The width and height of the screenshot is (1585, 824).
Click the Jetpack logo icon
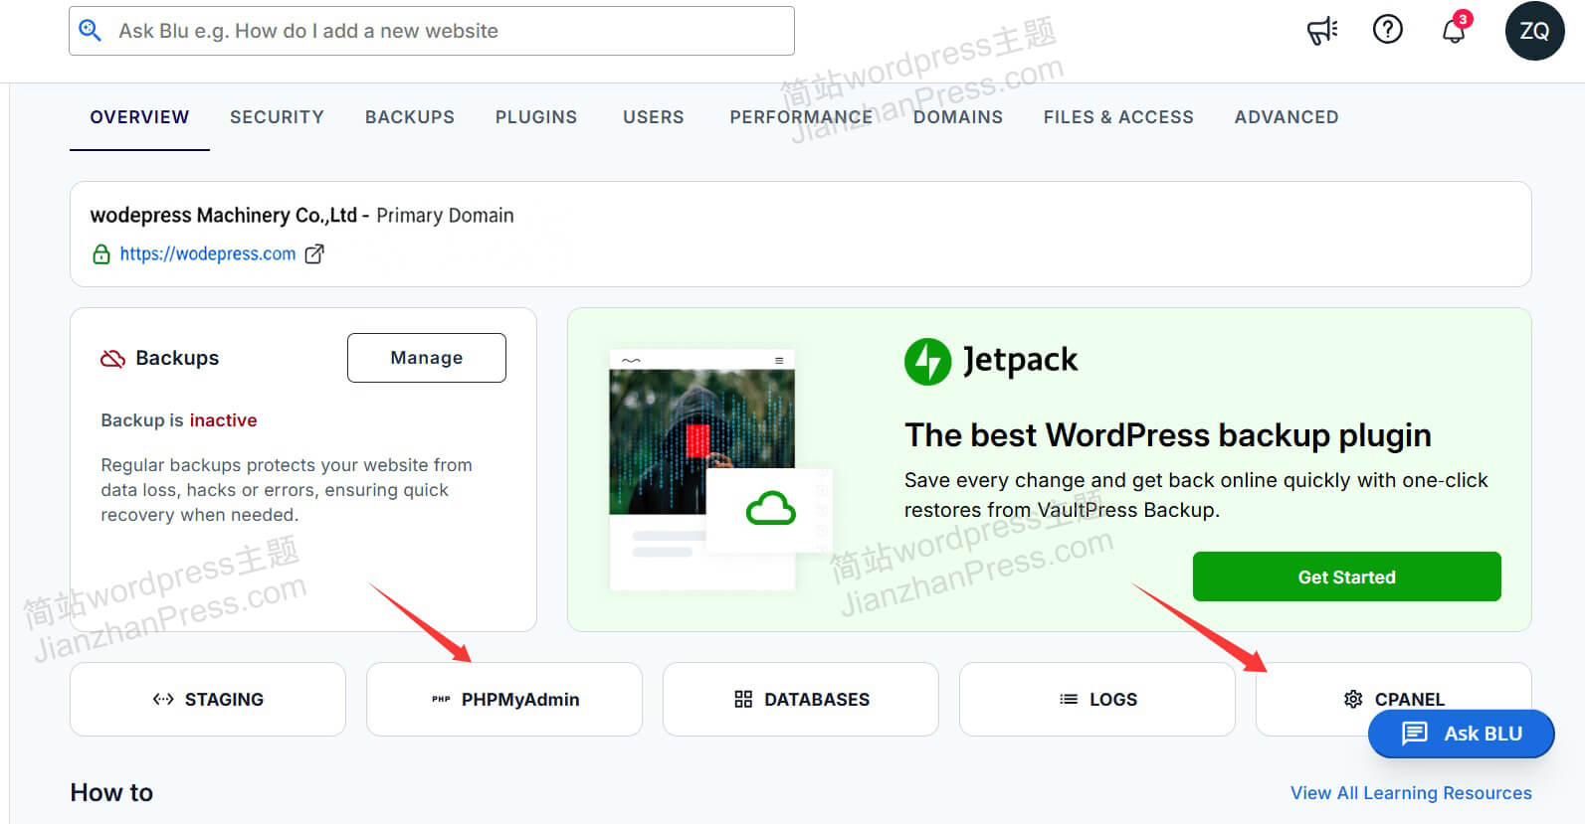coord(927,362)
